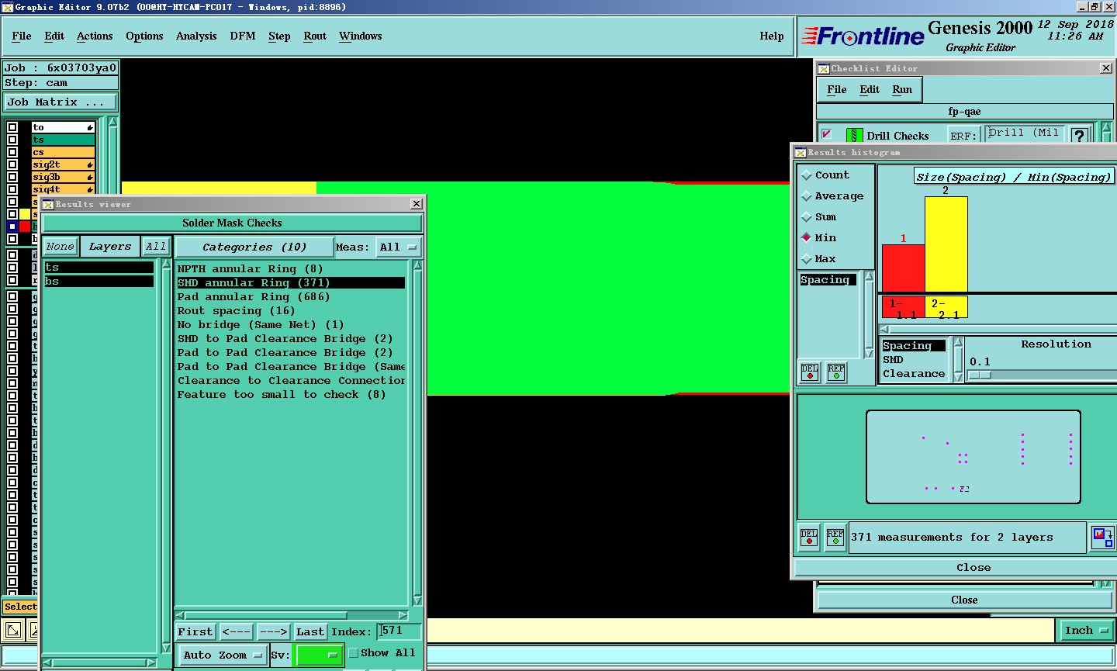Open the Inch units dropdown
Screen dimensions: 1117x671
[x=1087, y=631]
